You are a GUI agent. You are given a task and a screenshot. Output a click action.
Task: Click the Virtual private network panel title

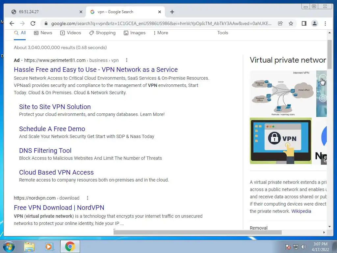click(x=288, y=60)
